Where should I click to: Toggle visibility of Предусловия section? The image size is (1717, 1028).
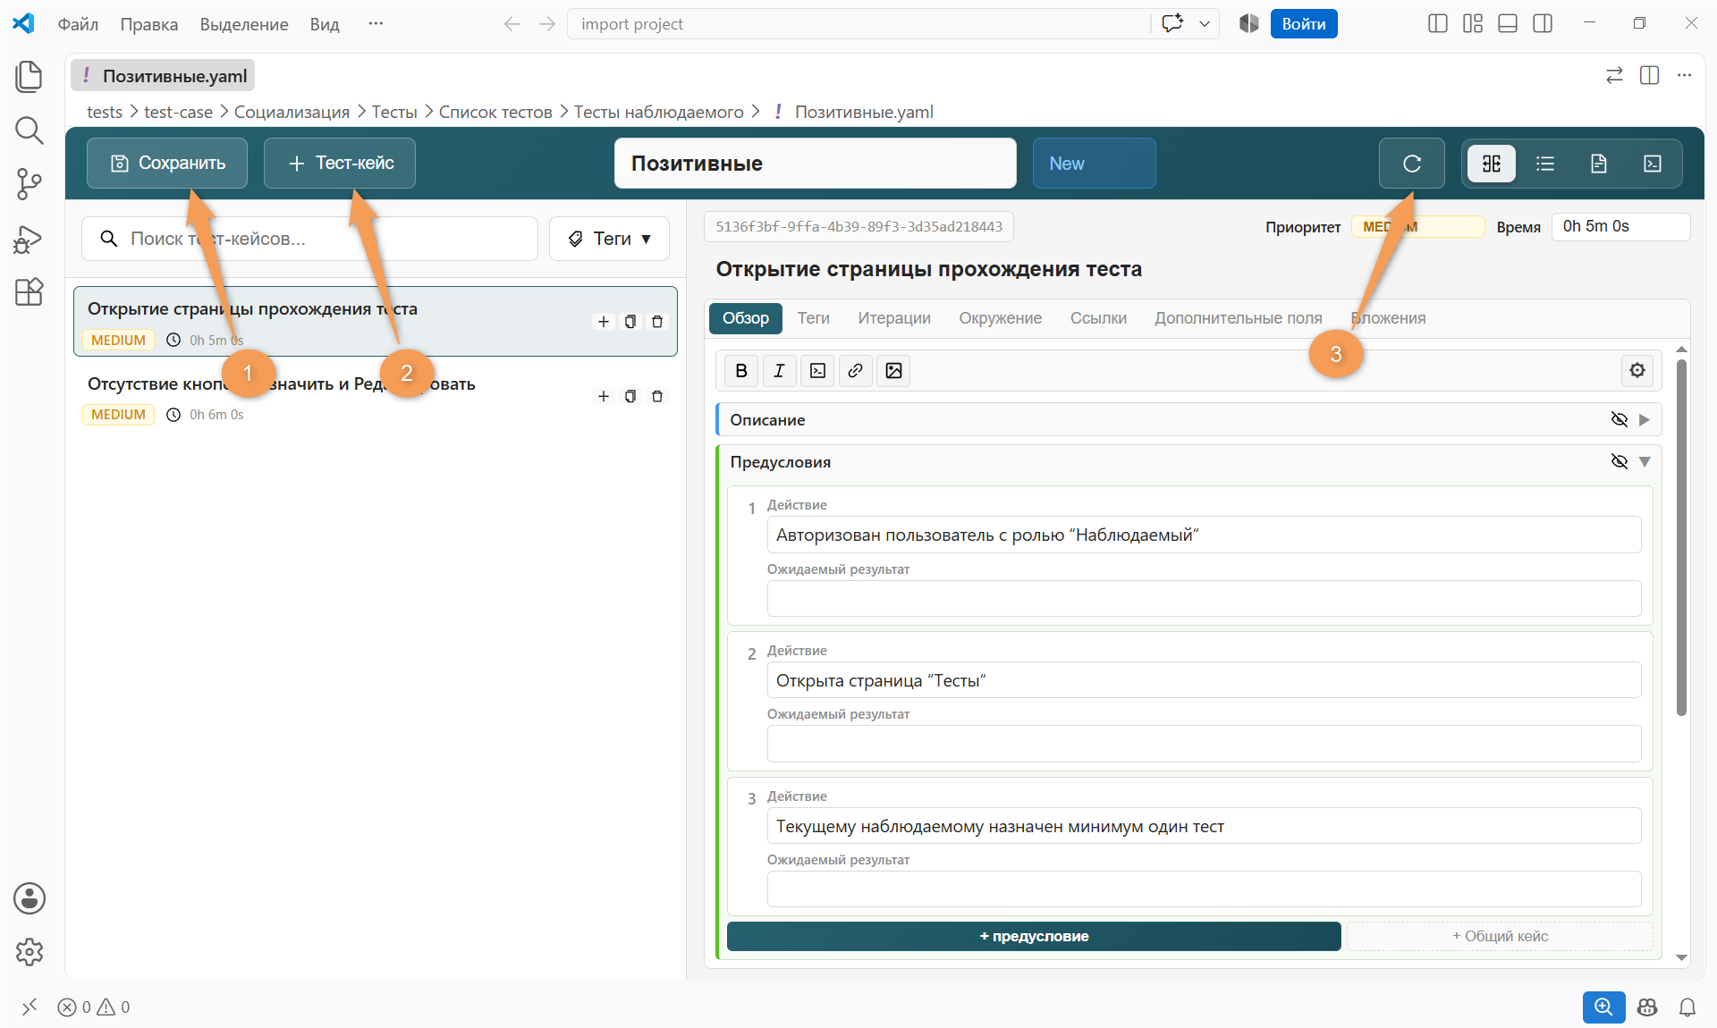1619,461
